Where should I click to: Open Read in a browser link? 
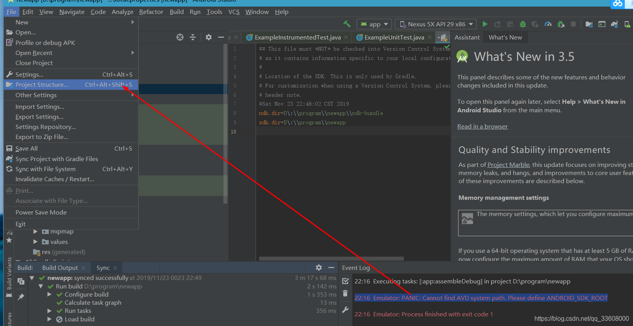pos(483,126)
